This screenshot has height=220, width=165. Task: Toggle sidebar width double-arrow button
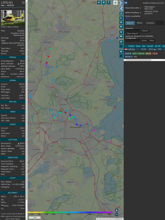click(126, 3)
